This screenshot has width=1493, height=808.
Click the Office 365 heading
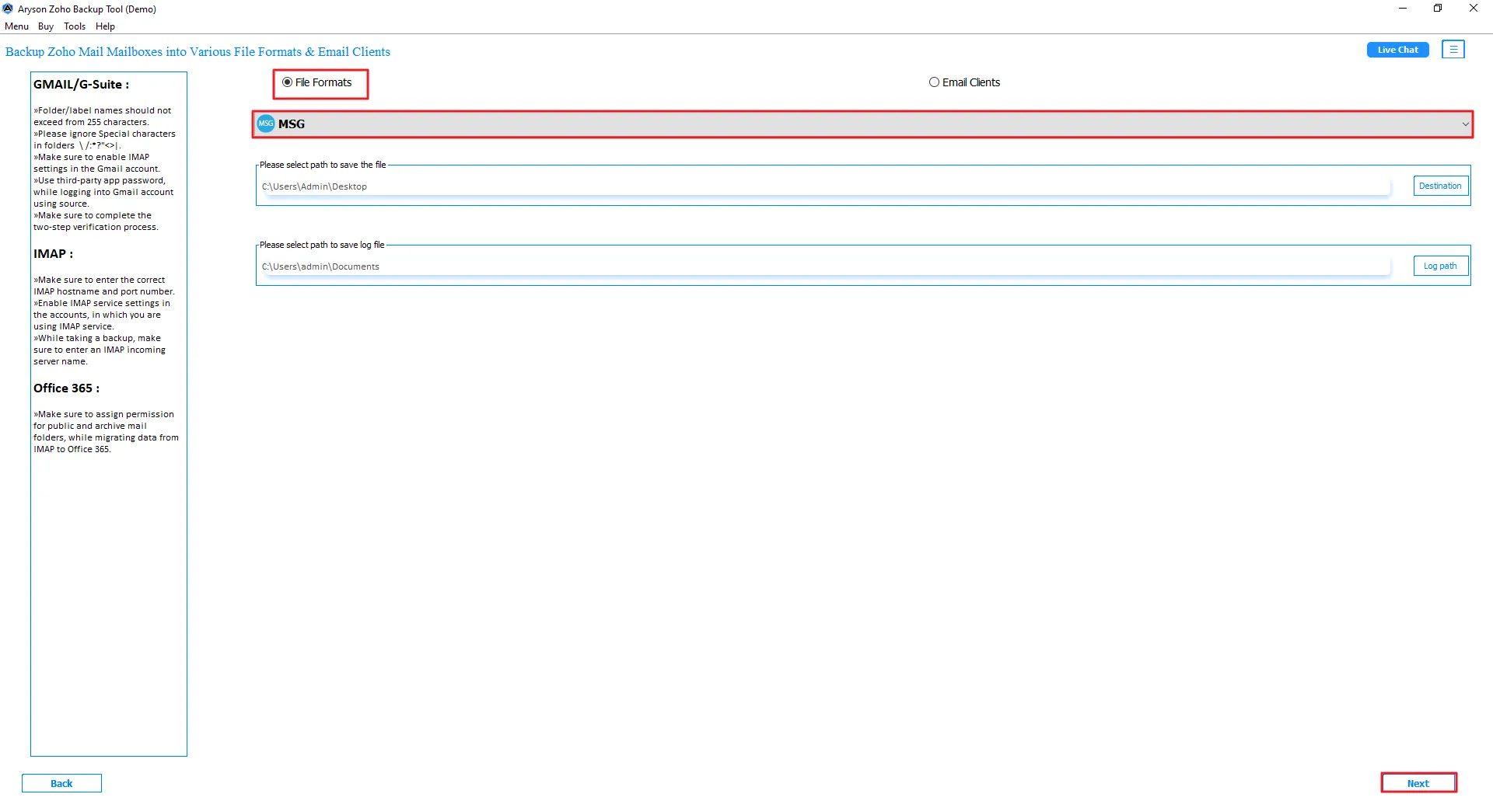pos(66,388)
